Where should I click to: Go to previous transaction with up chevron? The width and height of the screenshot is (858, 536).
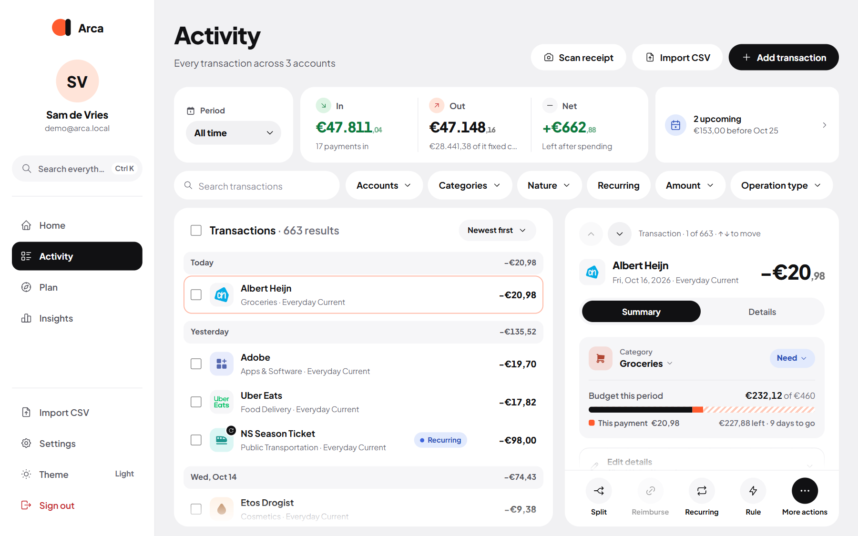point(591,234)
